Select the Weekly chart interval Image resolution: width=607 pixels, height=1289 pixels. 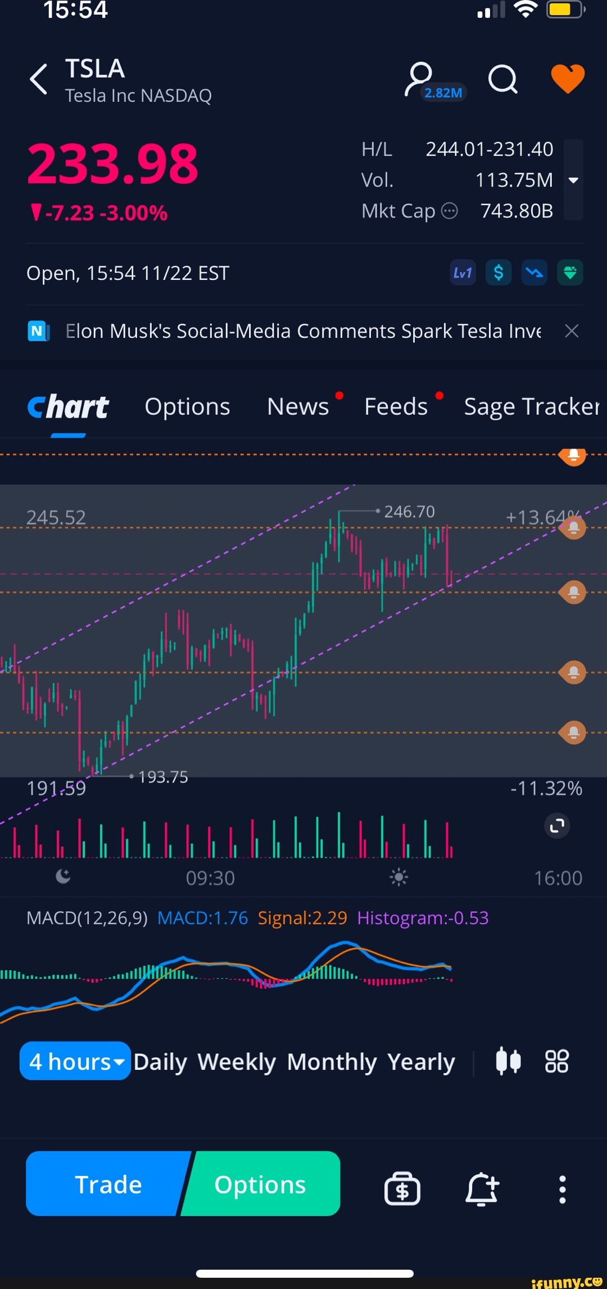click(237, 1061)
